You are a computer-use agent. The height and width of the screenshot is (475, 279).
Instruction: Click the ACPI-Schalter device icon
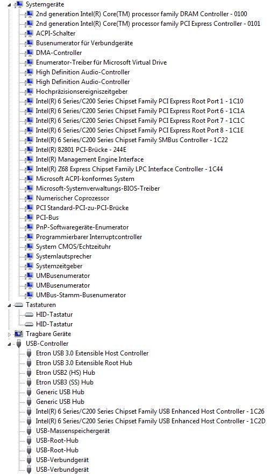(x=29, y=33)
